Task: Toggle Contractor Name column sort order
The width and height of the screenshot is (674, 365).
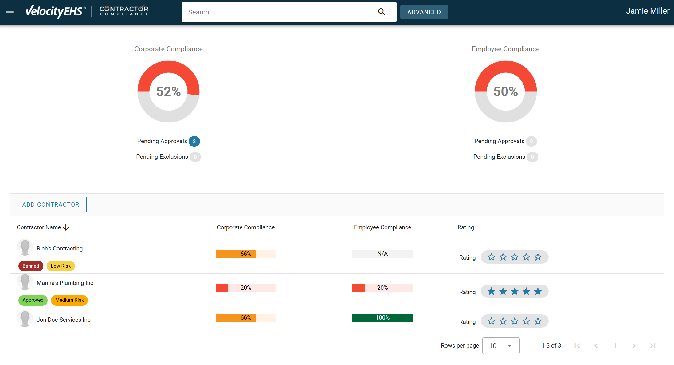Action: point(43,227)
